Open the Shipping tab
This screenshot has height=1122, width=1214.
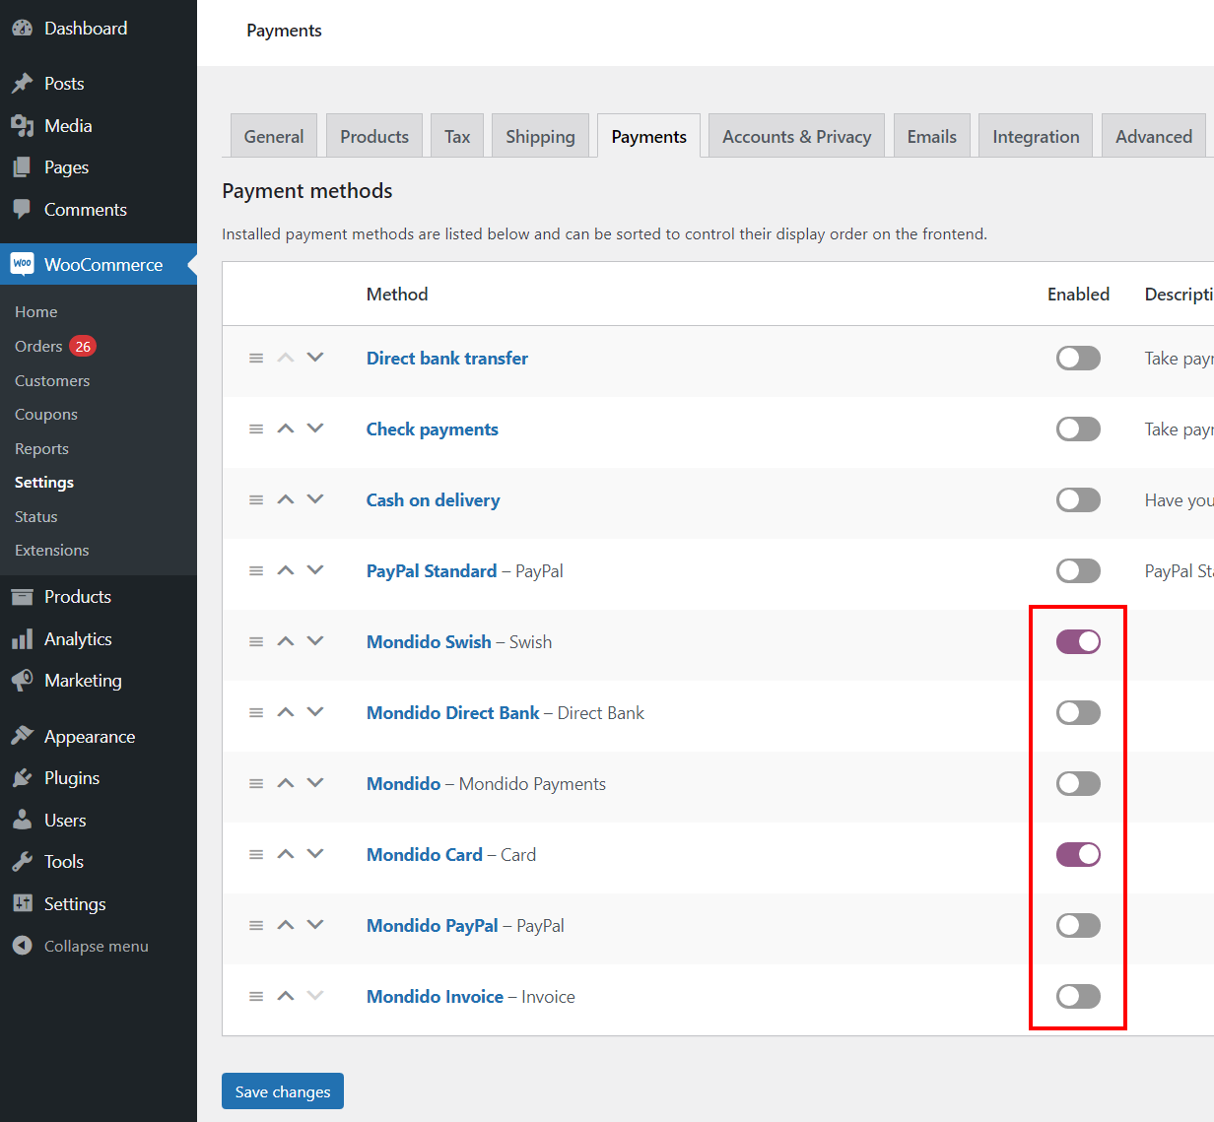(x=540, y=136)
